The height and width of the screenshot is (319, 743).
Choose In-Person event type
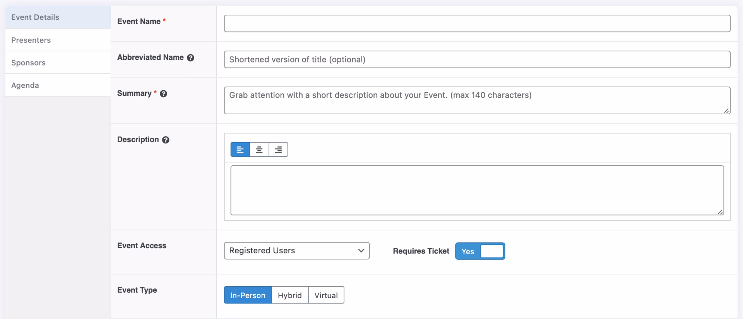point(248,295)
